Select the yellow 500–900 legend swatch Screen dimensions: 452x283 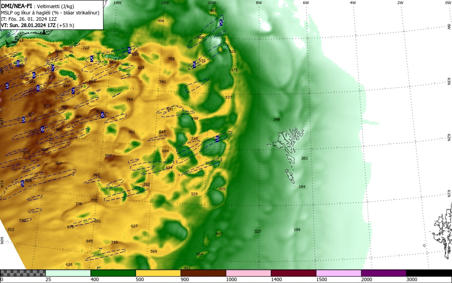[158, 273]
